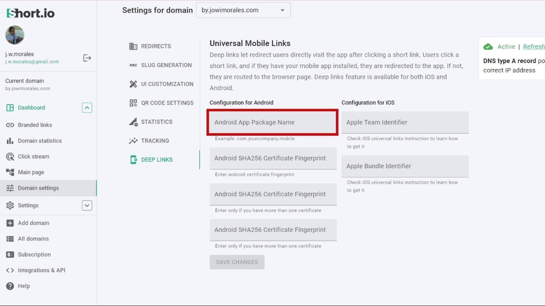Viewport: 545px width, 306px height.
Task: Click the Slug Generation ABC icon
Action: (133, 65)
